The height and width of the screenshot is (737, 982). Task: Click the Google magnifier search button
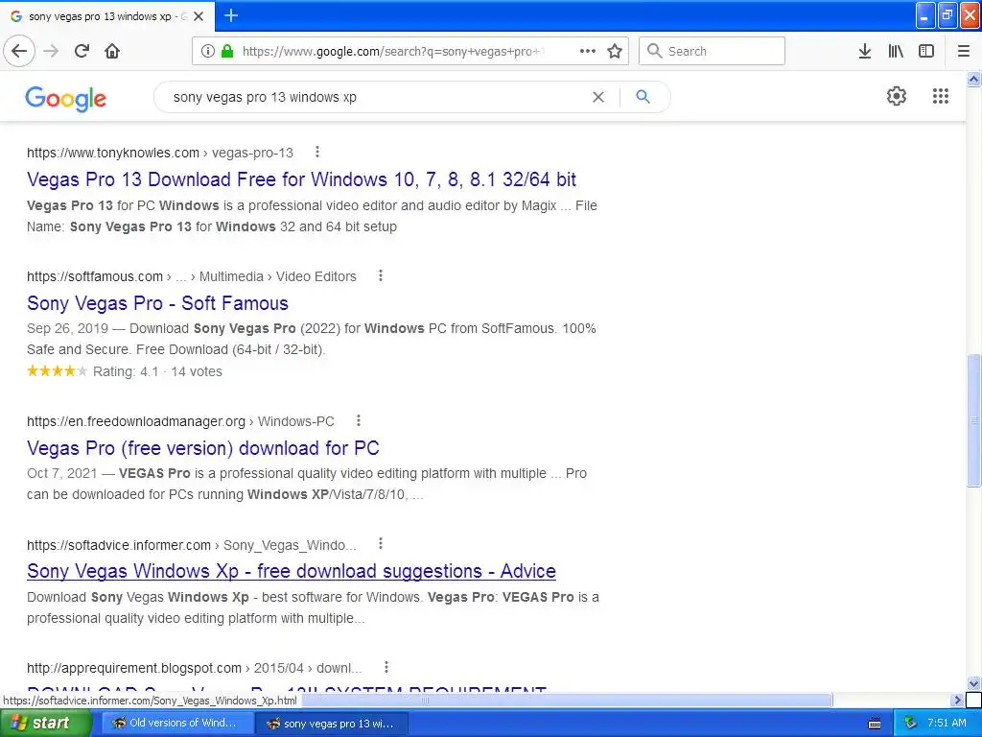(643, 97)
